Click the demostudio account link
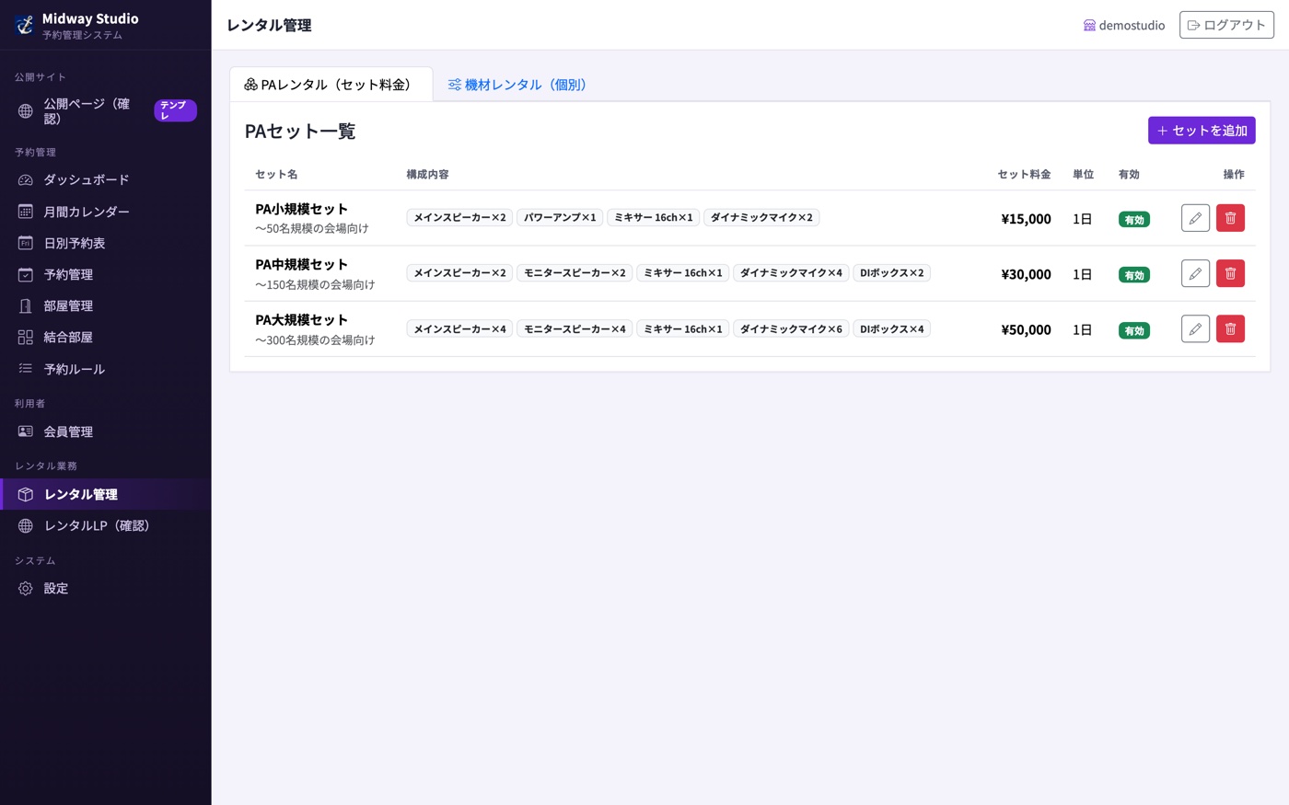This screenshot has height=805, width=1289. 1124,26
